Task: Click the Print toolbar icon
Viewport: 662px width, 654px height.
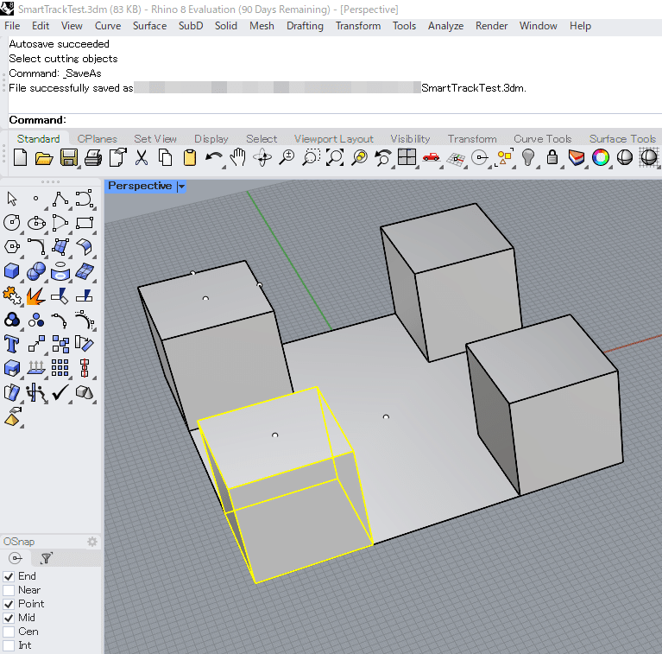Action: coord(93,157)
